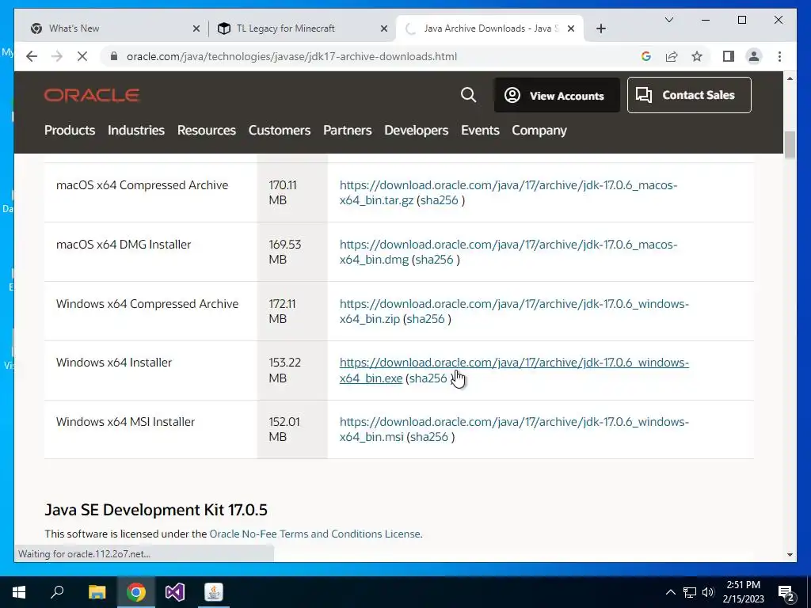Click scrollbar up arrow

[x=790, y=78]
